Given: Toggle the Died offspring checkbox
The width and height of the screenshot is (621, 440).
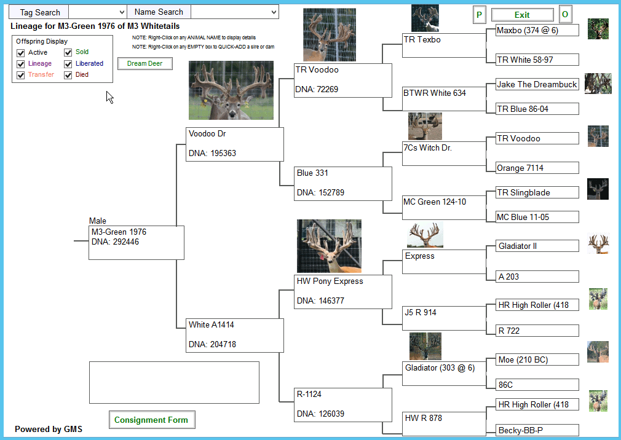Looking at the screenshot, I should pyautogui.click(x=68, y=75).
